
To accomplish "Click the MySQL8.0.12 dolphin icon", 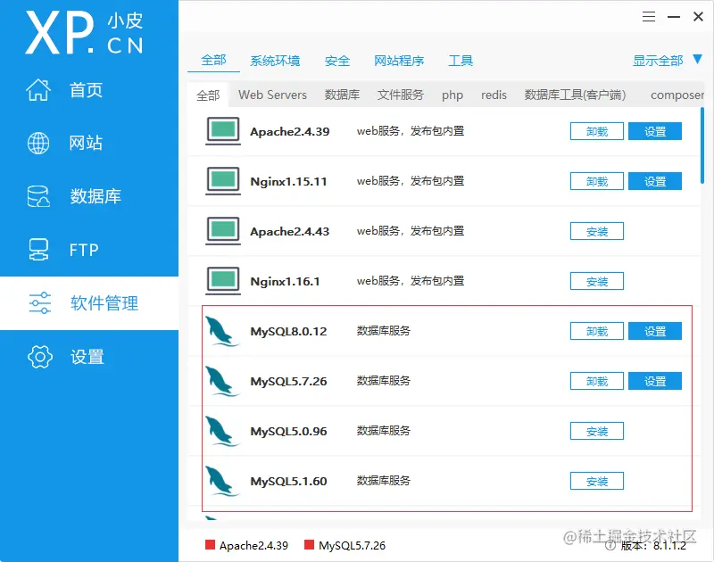I will point(221,331).
